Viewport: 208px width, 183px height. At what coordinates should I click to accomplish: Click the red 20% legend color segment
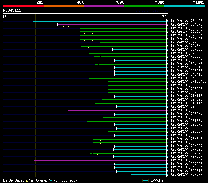pos(23,6)
